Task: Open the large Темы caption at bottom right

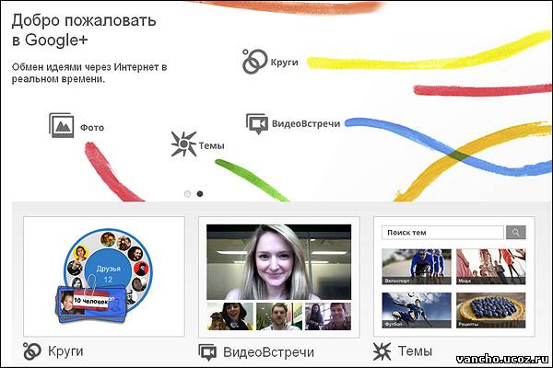Action: pos(415,351)
